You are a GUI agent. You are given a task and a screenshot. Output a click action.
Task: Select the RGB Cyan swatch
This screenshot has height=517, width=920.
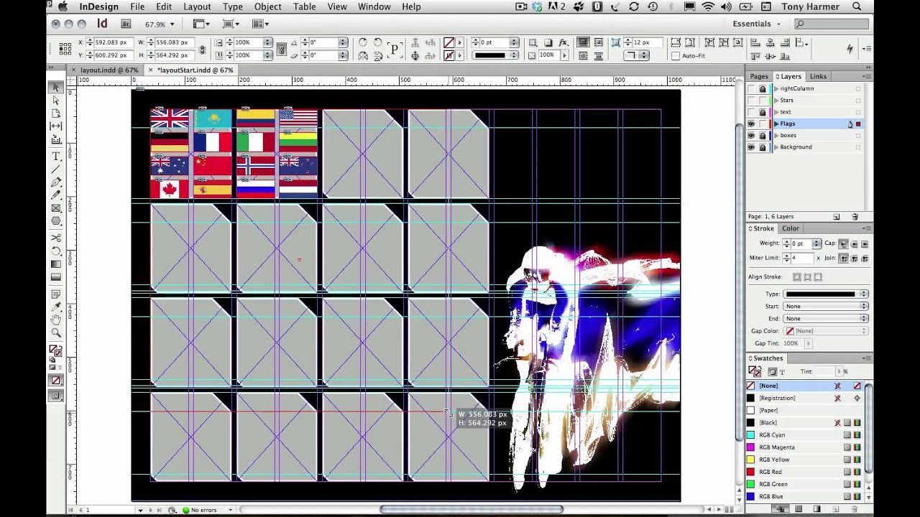(x=805, y=435)
